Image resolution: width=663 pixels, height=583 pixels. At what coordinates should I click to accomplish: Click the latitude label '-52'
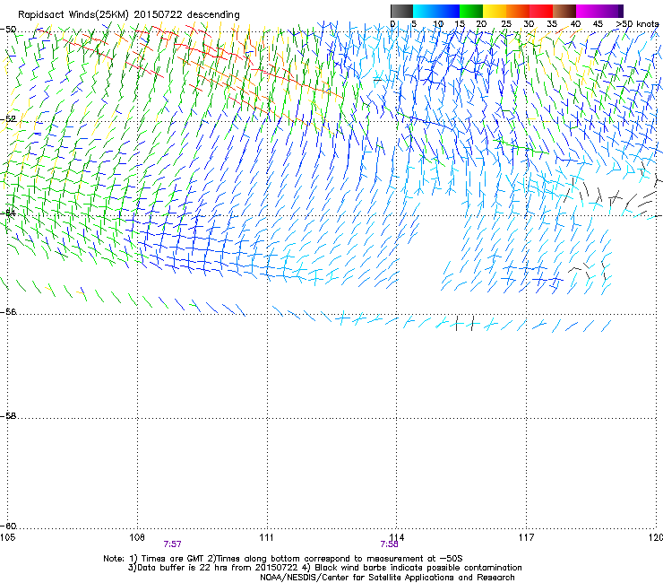click(8, 119)
